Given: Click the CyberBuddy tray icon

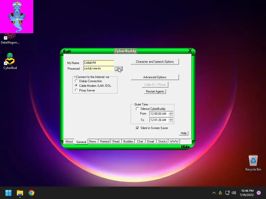Looking at the screenshot, I should coord(220,193).
